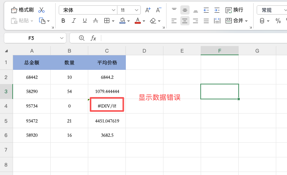
Task: Open the font settings dialog launcher
Action: 163,27
